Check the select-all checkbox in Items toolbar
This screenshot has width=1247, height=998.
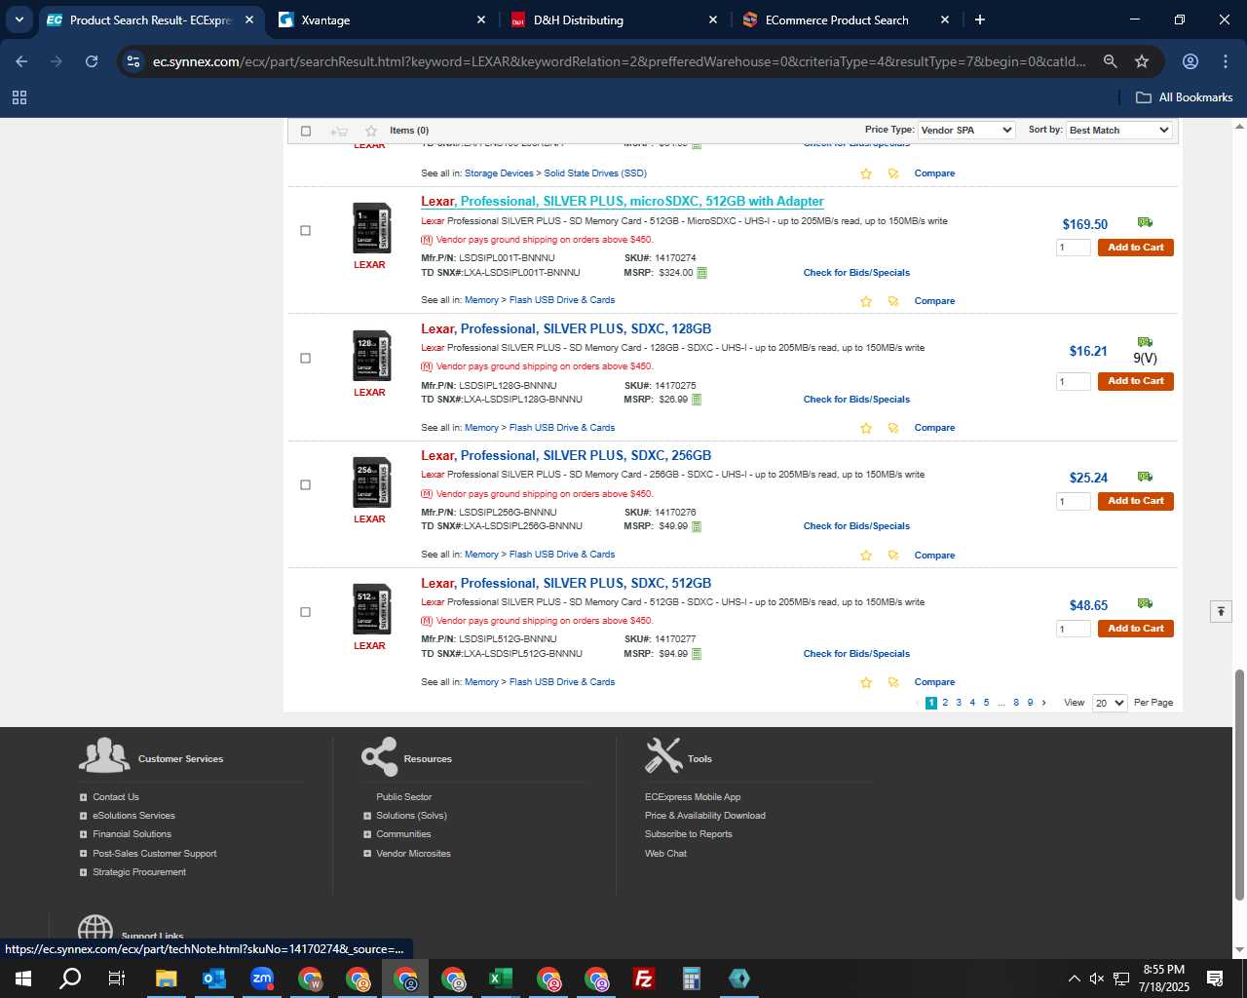[306, 131]
